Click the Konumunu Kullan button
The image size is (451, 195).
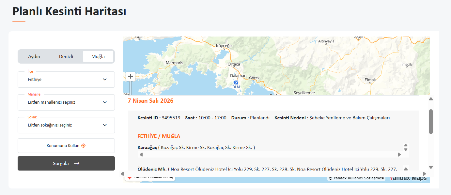click(x=66, y=146)
